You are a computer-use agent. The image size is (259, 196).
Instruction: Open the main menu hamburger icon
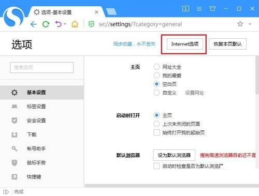pyautogui.click(x=199, y=9)
